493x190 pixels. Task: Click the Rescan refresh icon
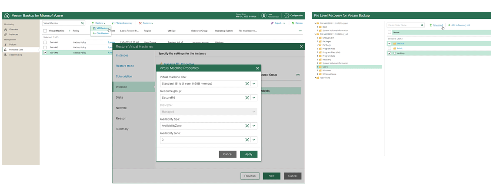(293, 23)
